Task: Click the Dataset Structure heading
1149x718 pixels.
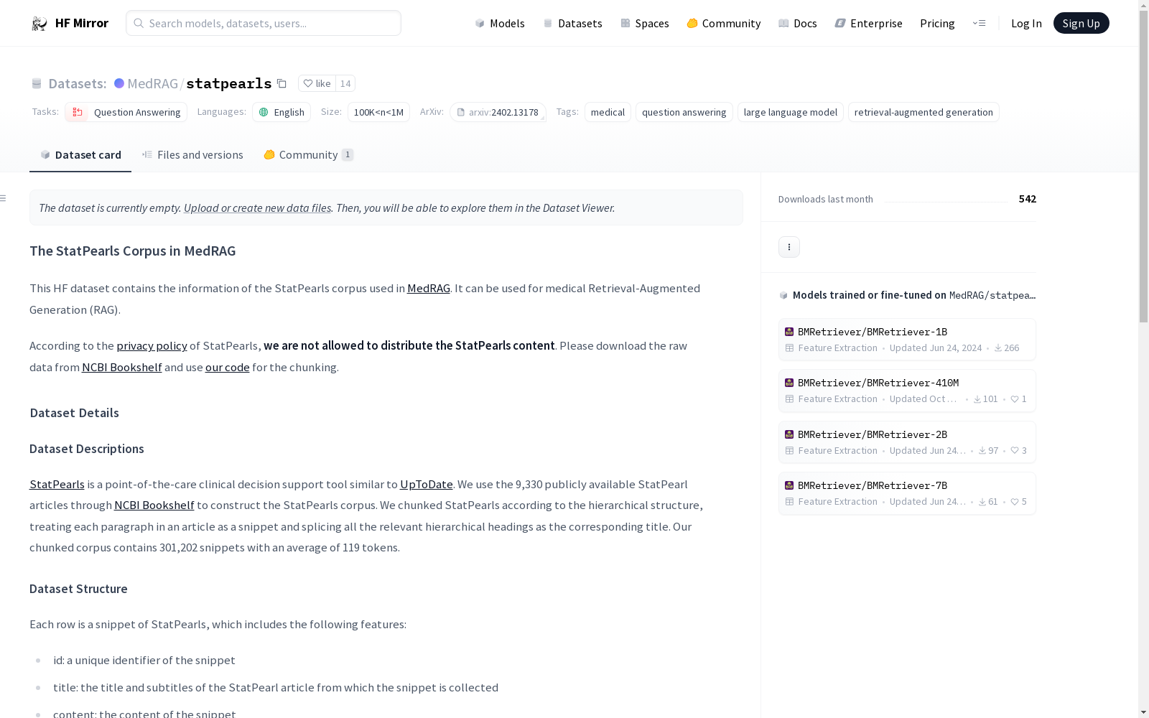Action: coord(78,589)
